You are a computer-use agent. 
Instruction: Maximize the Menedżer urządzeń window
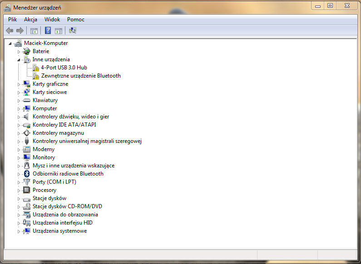(x=330, y=6)
